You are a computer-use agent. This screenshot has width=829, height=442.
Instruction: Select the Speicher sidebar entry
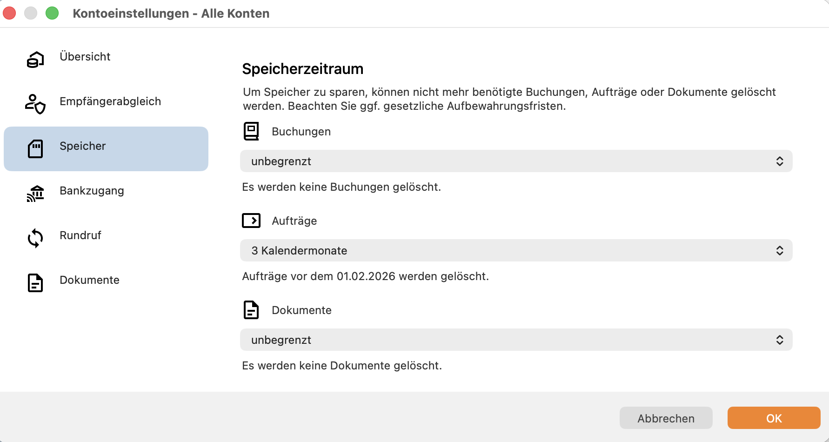coord(106,149)
